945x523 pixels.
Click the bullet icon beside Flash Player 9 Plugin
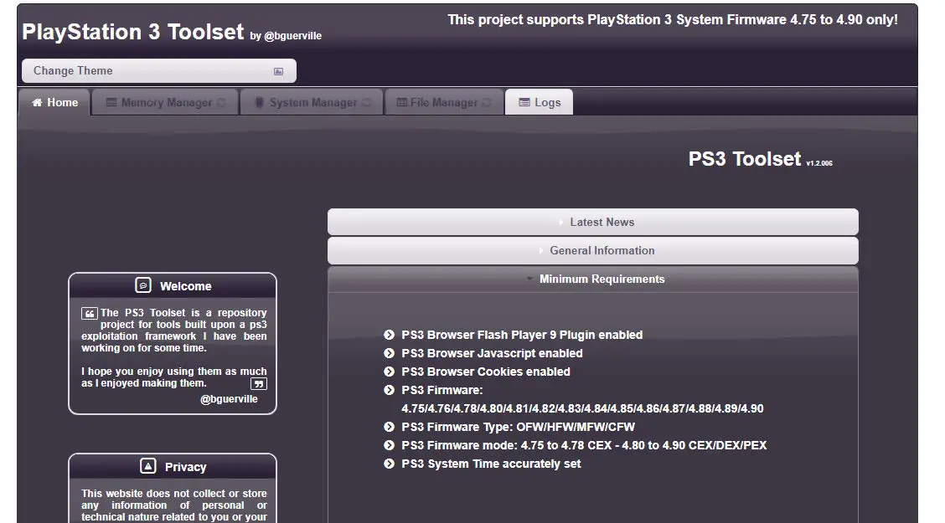[390, 335]
